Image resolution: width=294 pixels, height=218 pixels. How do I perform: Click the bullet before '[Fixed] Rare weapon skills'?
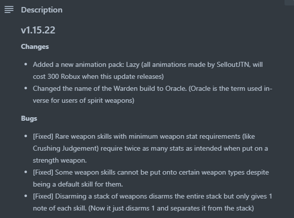pos(26,136)
